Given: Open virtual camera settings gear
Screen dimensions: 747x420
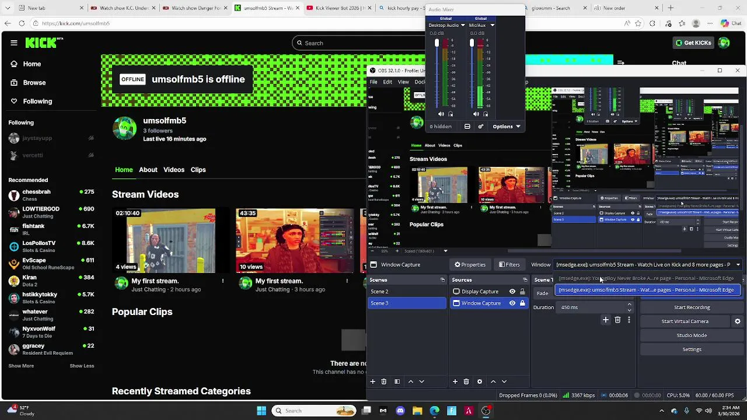Looking at the screenshot, I should (738, 321).
